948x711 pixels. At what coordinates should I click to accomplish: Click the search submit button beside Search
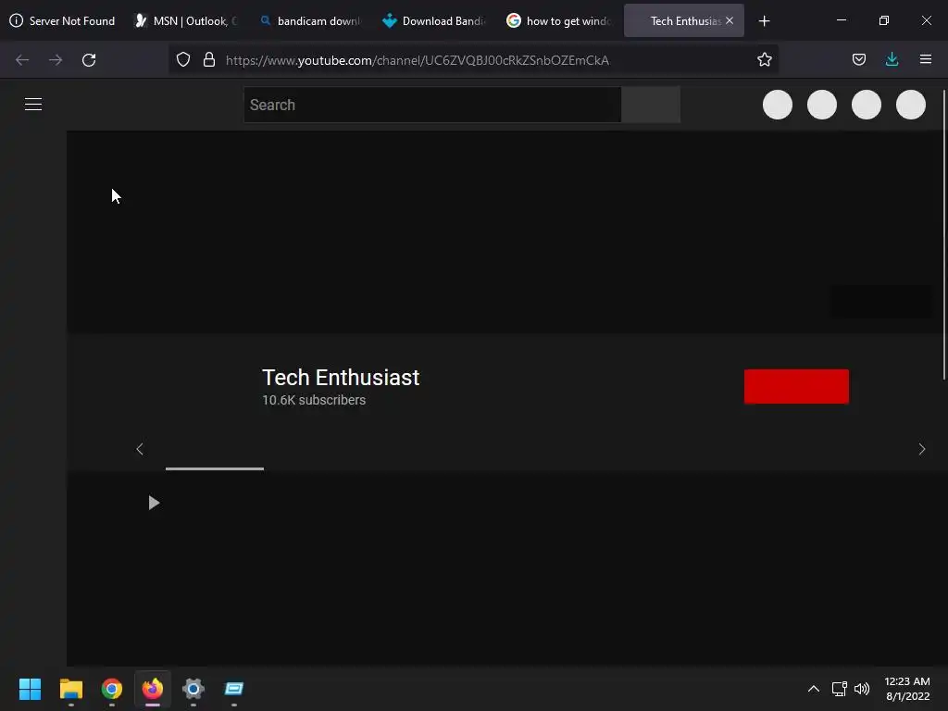point(651,105)
